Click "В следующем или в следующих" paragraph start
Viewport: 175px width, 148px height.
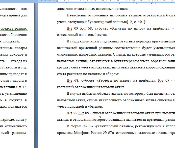(93, 41)
